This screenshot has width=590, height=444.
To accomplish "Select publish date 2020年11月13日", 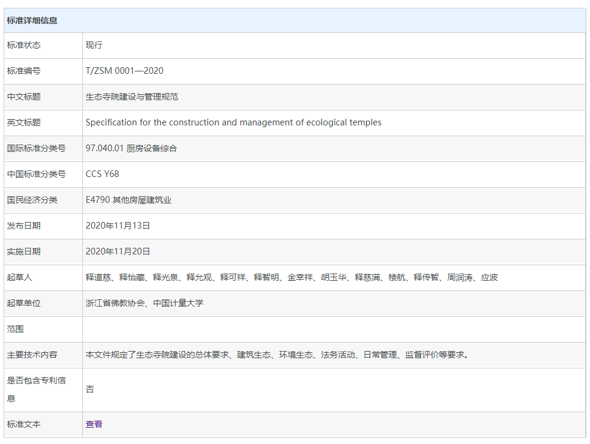I will pos(118,226).
